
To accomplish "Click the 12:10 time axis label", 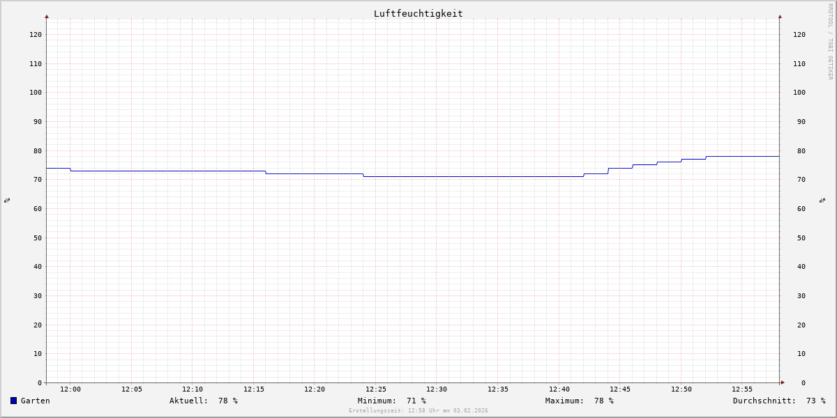I will [193, 389].
